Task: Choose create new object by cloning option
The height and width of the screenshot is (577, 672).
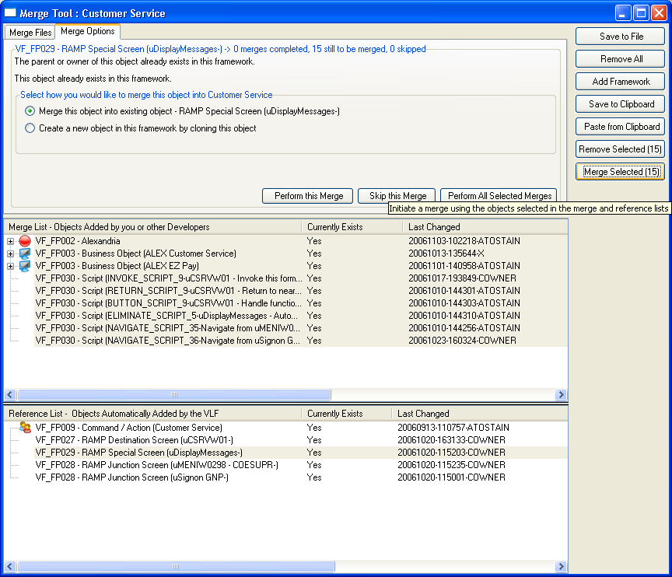Action: pyautogui.click(x=30, y=128)
